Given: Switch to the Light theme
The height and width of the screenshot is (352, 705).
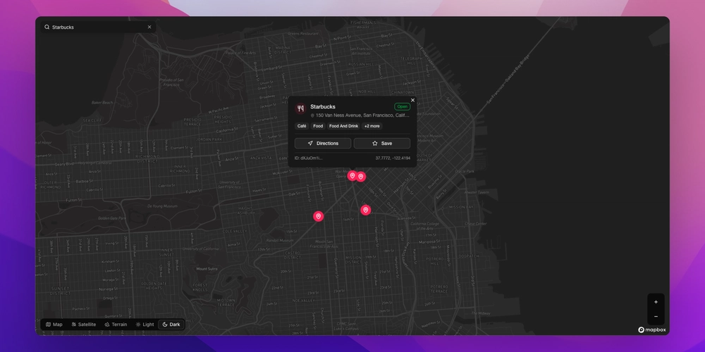Looking at the screenshot, I should click(145, 325).
